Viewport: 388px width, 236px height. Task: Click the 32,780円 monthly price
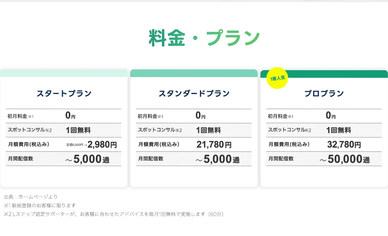344,145
